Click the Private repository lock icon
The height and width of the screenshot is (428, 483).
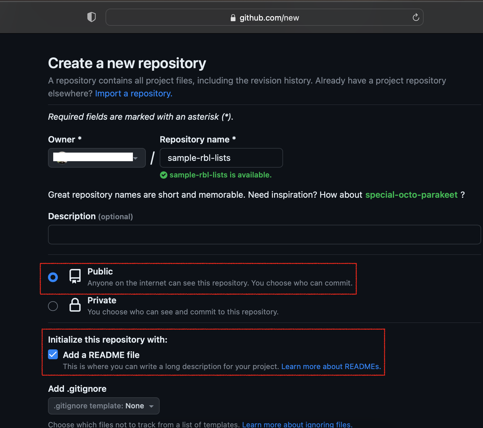pos(75,305)
